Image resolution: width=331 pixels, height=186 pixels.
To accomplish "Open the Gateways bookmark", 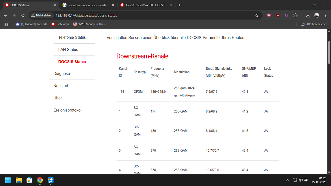I will (x=60, y=24).
